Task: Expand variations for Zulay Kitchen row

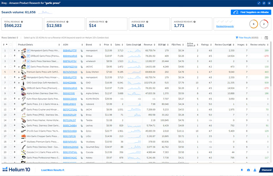Action: coord(19,72)
